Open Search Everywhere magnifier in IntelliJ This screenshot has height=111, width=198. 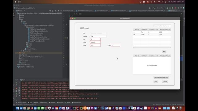pos(179,8)
